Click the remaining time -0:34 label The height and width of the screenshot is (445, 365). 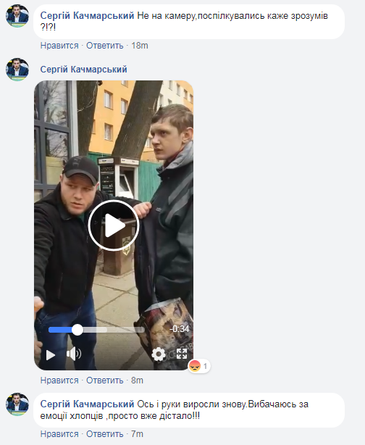point(179,329)
